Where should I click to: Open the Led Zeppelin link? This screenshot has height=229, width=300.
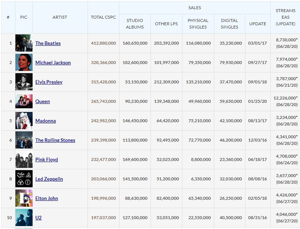[49, 179]
